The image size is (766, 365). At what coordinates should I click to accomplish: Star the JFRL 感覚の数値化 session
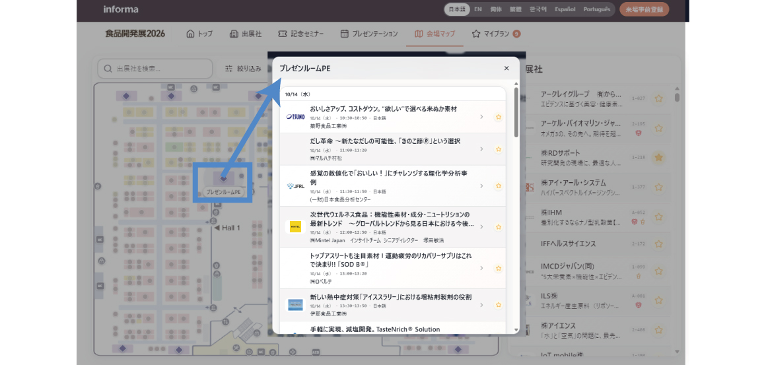[499, 186]
